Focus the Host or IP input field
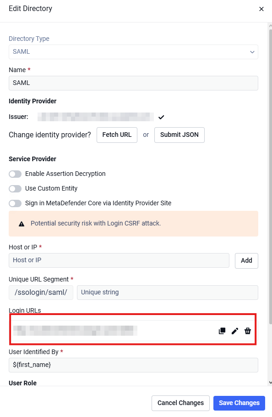The image size is (272, 417). [119, 260]
